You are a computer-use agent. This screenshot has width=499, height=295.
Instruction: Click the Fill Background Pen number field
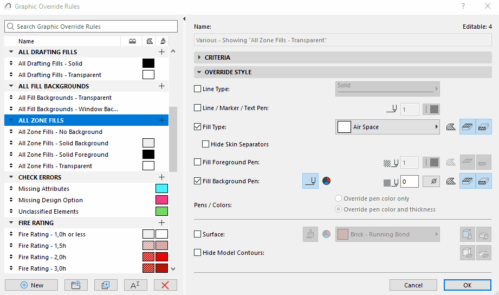click(x=409, y=181)
